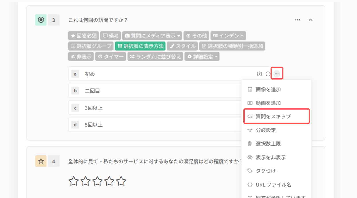Remove choice a with the minus icon

coord(268,74)
